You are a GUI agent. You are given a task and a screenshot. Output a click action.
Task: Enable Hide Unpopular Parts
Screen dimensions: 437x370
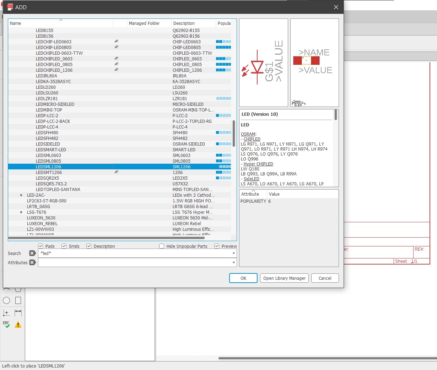click(162, 246)
